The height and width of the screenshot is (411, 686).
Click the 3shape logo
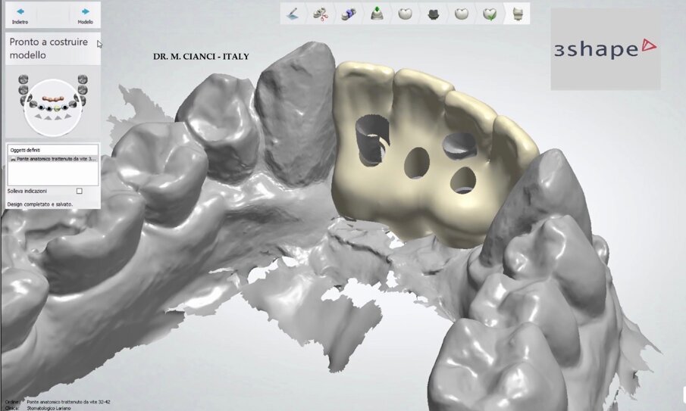pyautogui.click(x=606, y=48)
